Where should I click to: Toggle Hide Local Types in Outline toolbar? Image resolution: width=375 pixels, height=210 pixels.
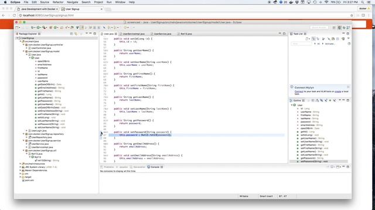point(335,100)
